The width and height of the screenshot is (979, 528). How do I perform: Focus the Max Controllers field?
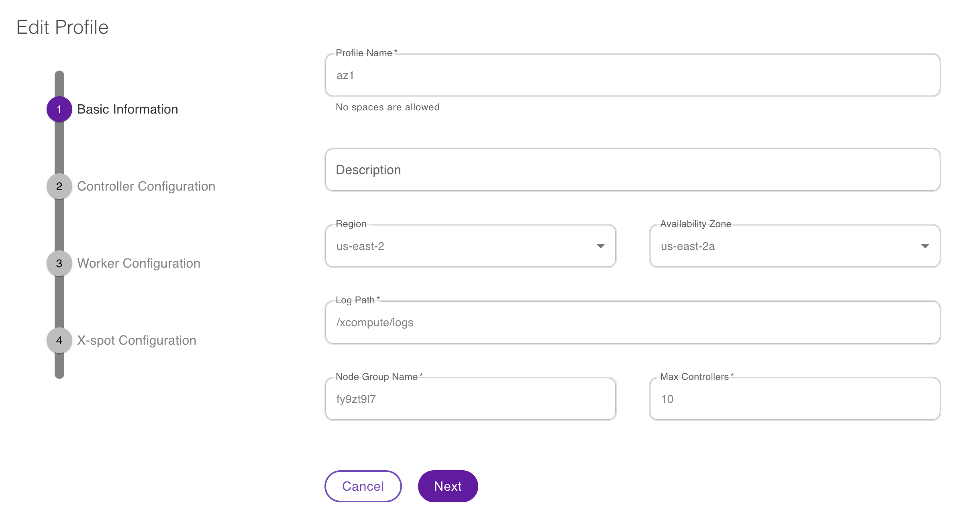pyautogui.click(x=795, y=399)
